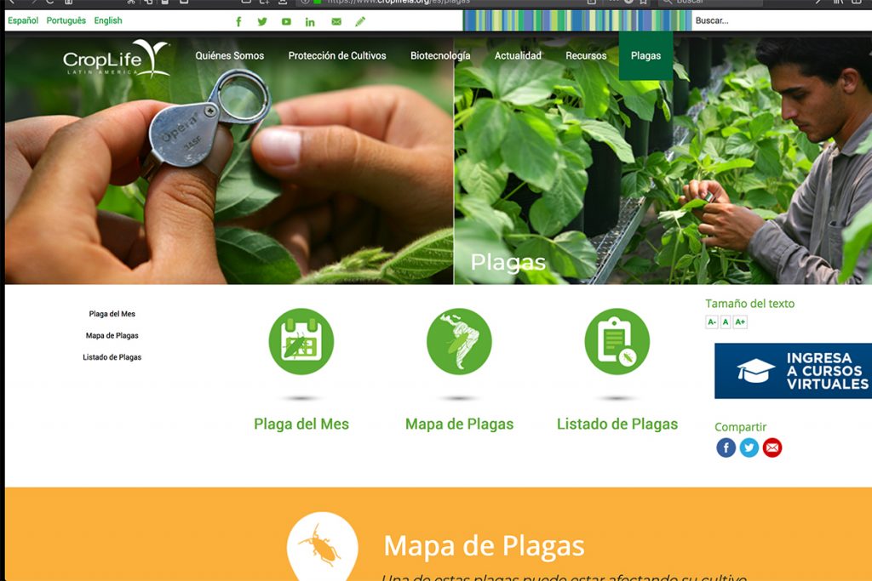
Task: Click the Plaga del Mes calendar icon
Action: click(x=301, y=341)
